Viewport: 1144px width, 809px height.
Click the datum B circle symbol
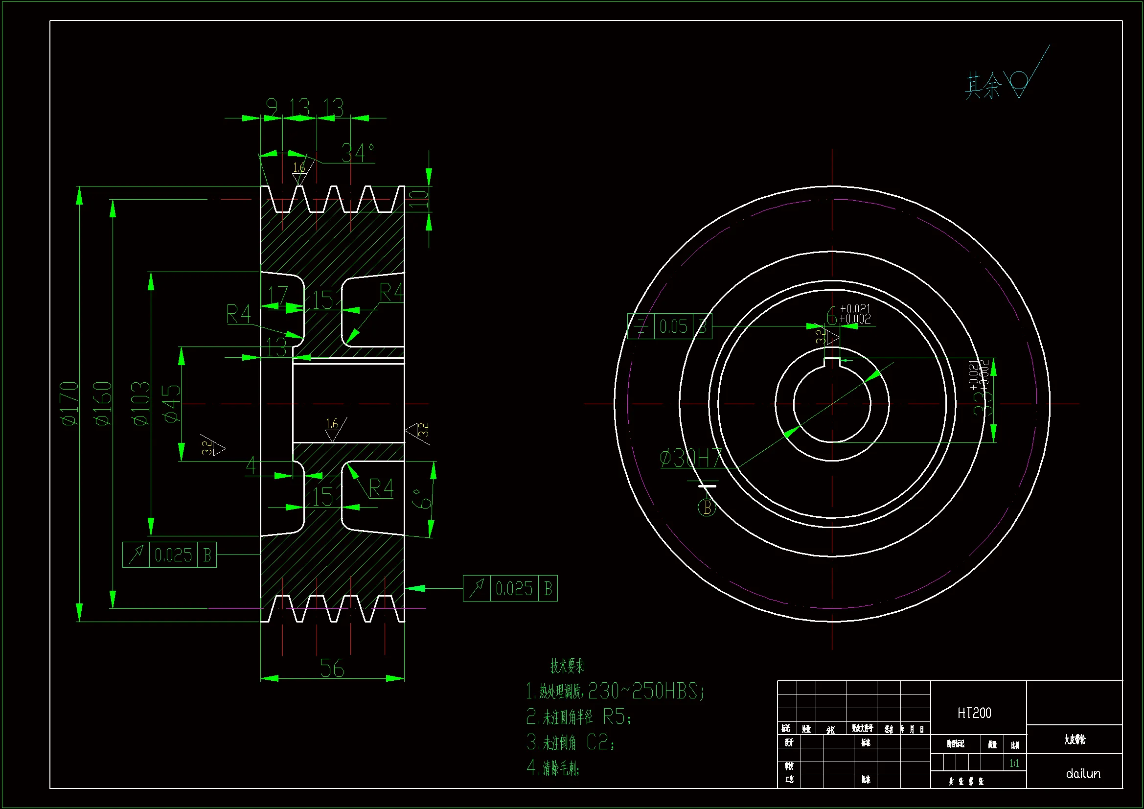click(x=706, y=508)
